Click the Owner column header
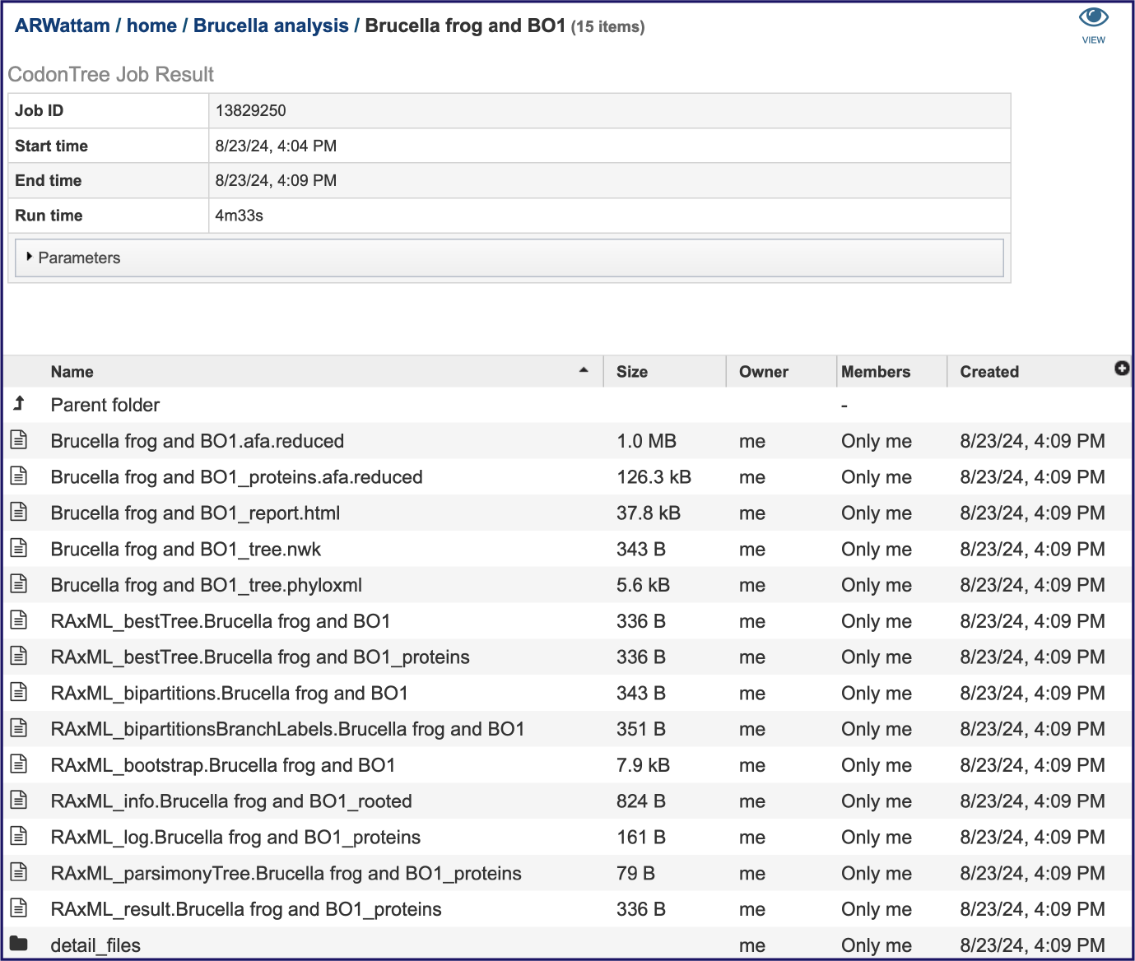Viewport: 1135px width, 961px height. 763,372
